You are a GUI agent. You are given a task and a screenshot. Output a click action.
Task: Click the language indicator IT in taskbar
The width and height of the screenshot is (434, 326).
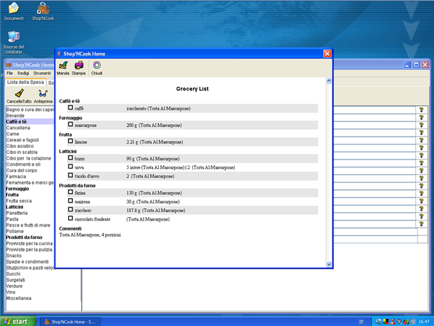361,322
